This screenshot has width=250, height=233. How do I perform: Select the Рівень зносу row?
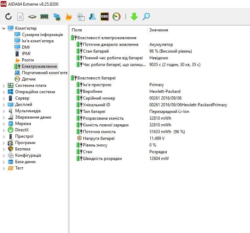click(116, 145)
